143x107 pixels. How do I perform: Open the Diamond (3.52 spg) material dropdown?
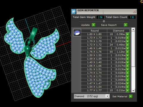(107, 96)
